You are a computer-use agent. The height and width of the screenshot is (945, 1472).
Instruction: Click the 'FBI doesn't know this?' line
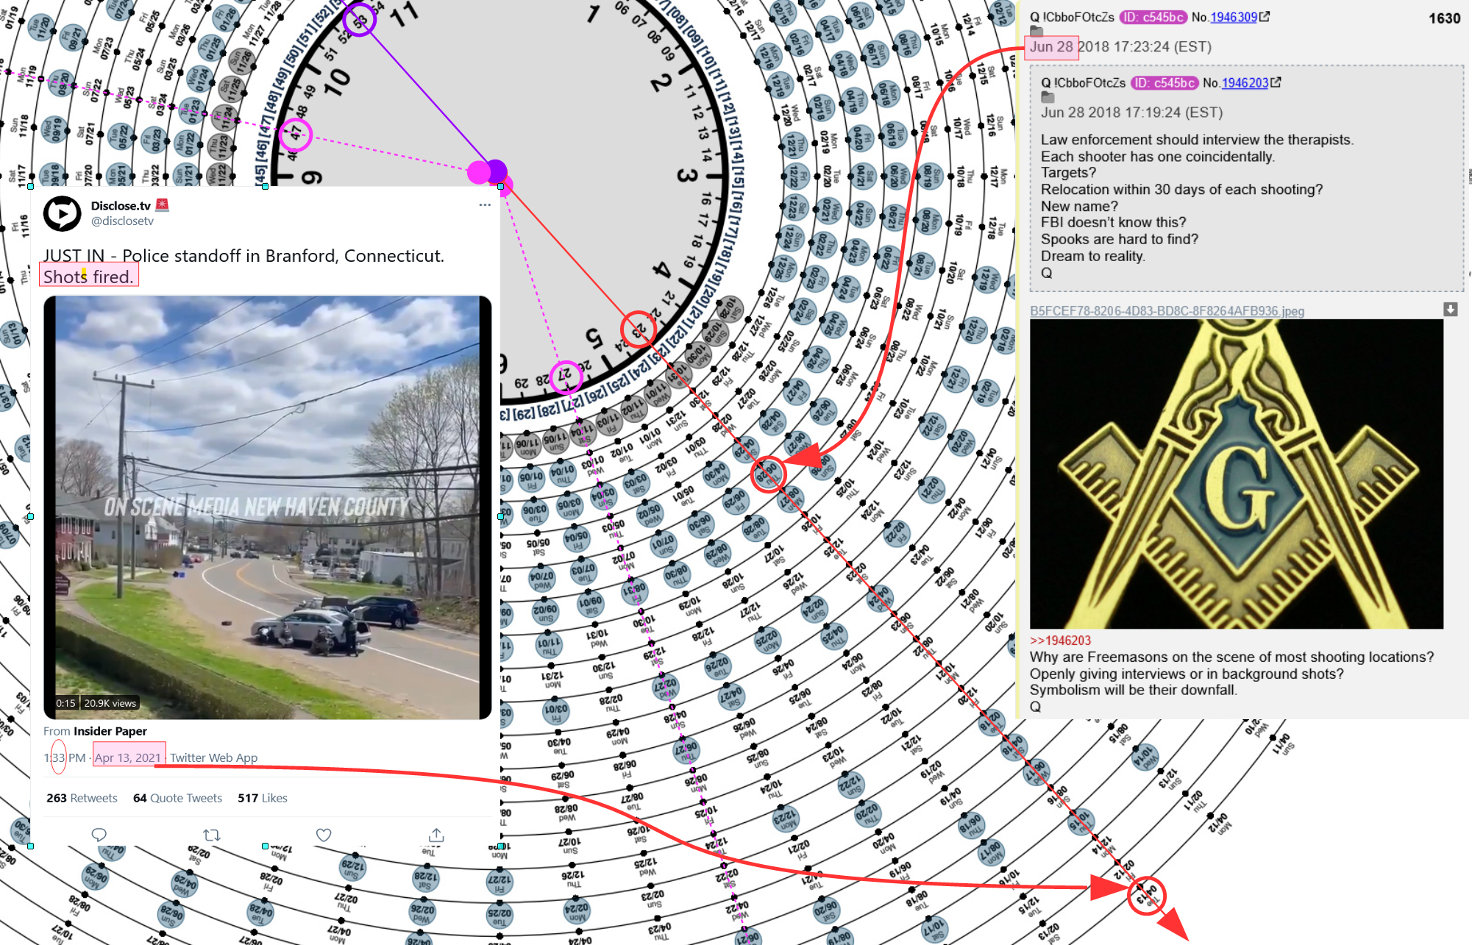[1114, 222]
